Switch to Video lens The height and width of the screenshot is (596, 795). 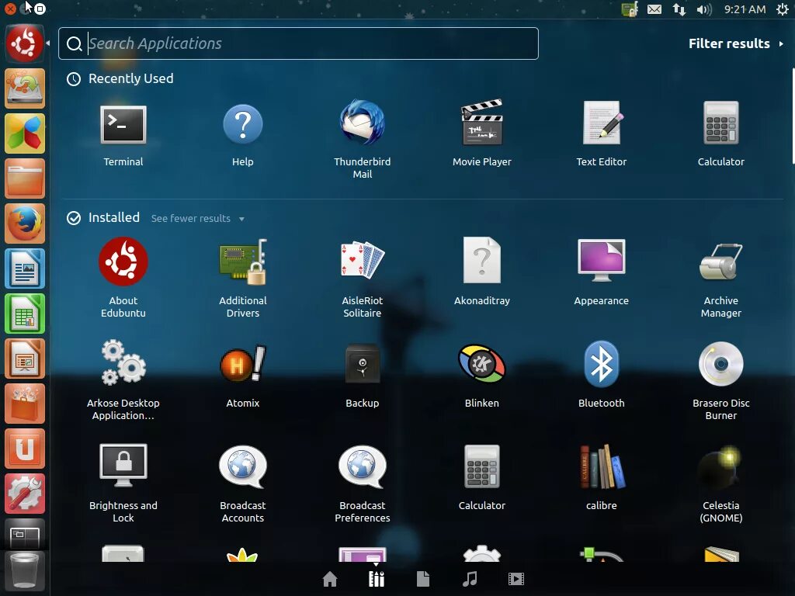(516, 579)
